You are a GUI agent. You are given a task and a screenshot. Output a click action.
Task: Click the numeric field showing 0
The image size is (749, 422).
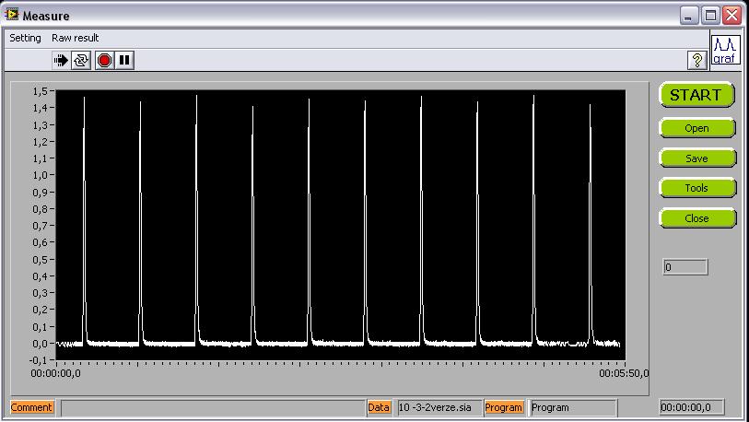coord(685,266)
